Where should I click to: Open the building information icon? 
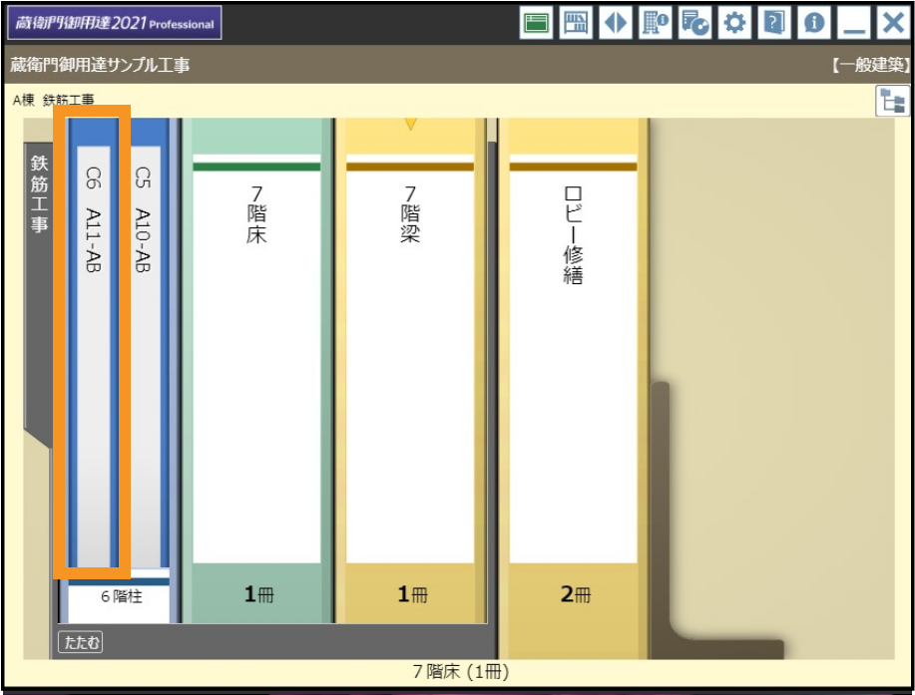[656, 23]
